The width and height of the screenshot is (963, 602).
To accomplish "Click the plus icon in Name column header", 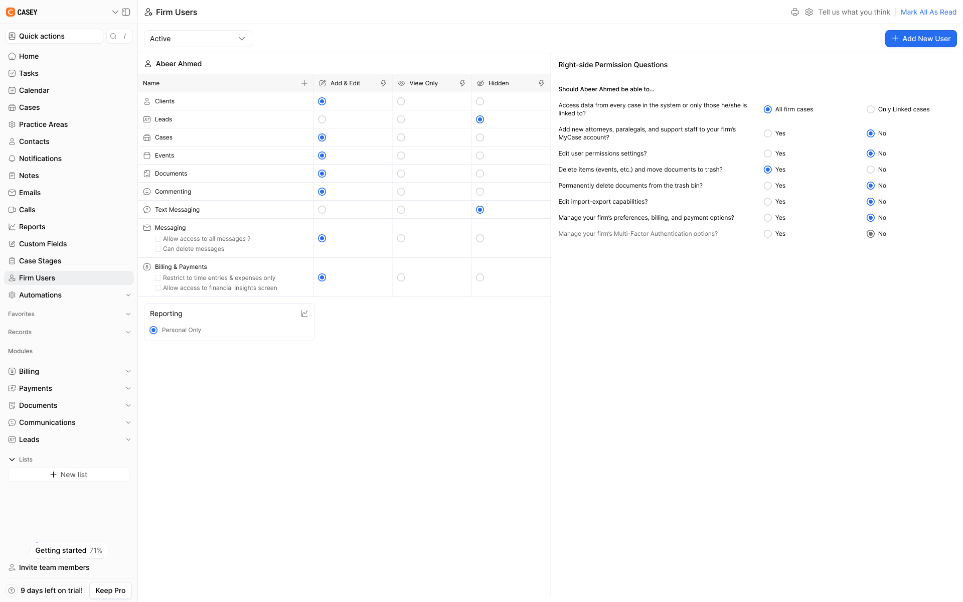I will coord(304,83).
